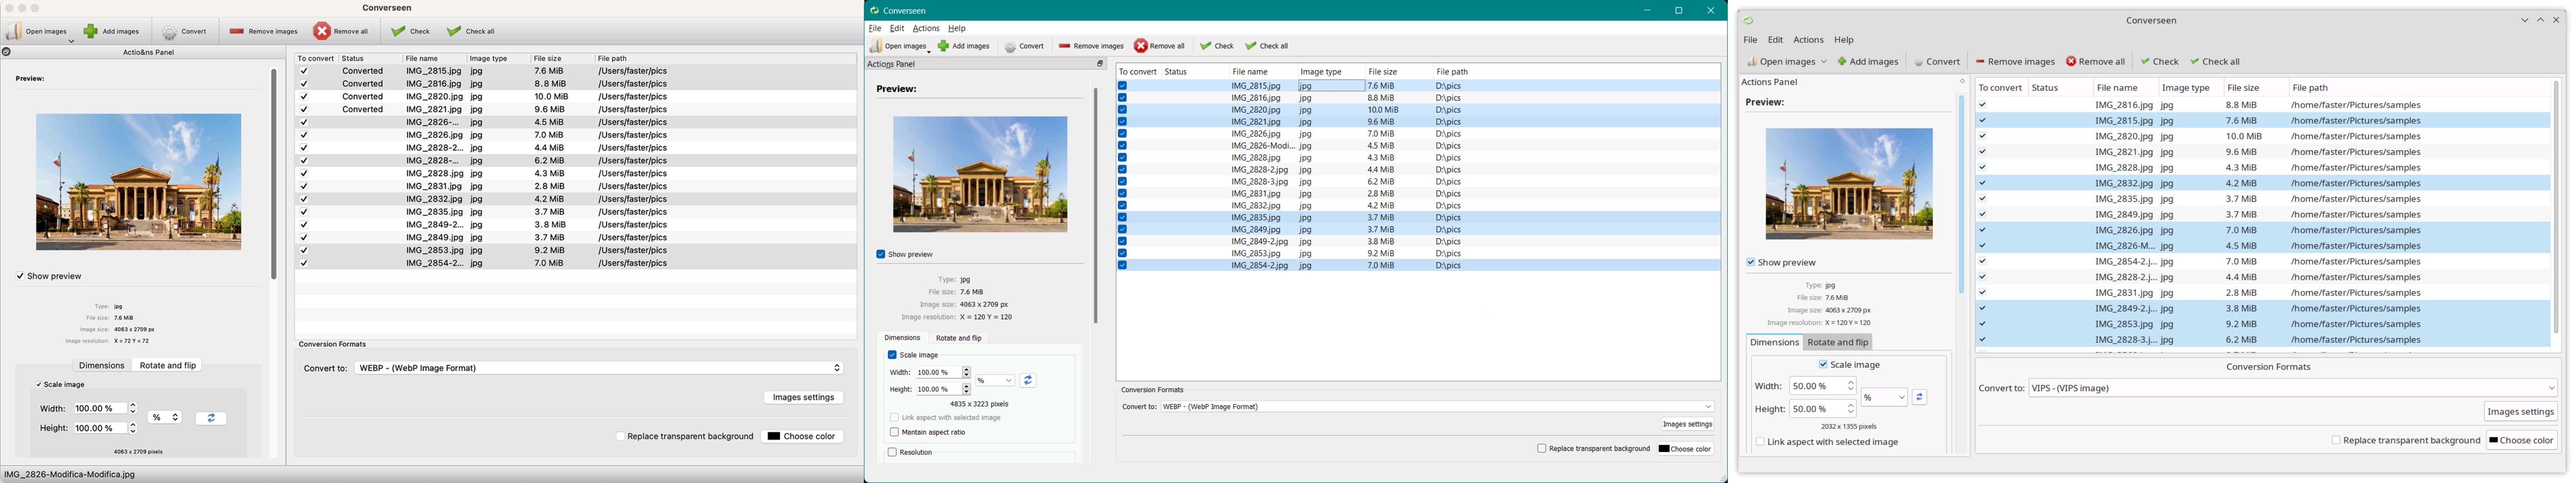Click Images settings button in macOS window
The image size is (2576, 483).
[803, 398]
